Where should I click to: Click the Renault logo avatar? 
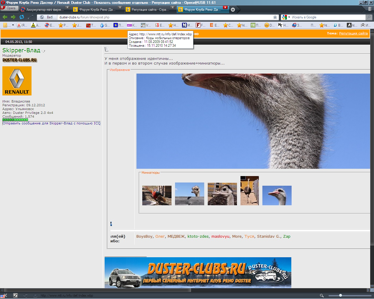(17, 81)
